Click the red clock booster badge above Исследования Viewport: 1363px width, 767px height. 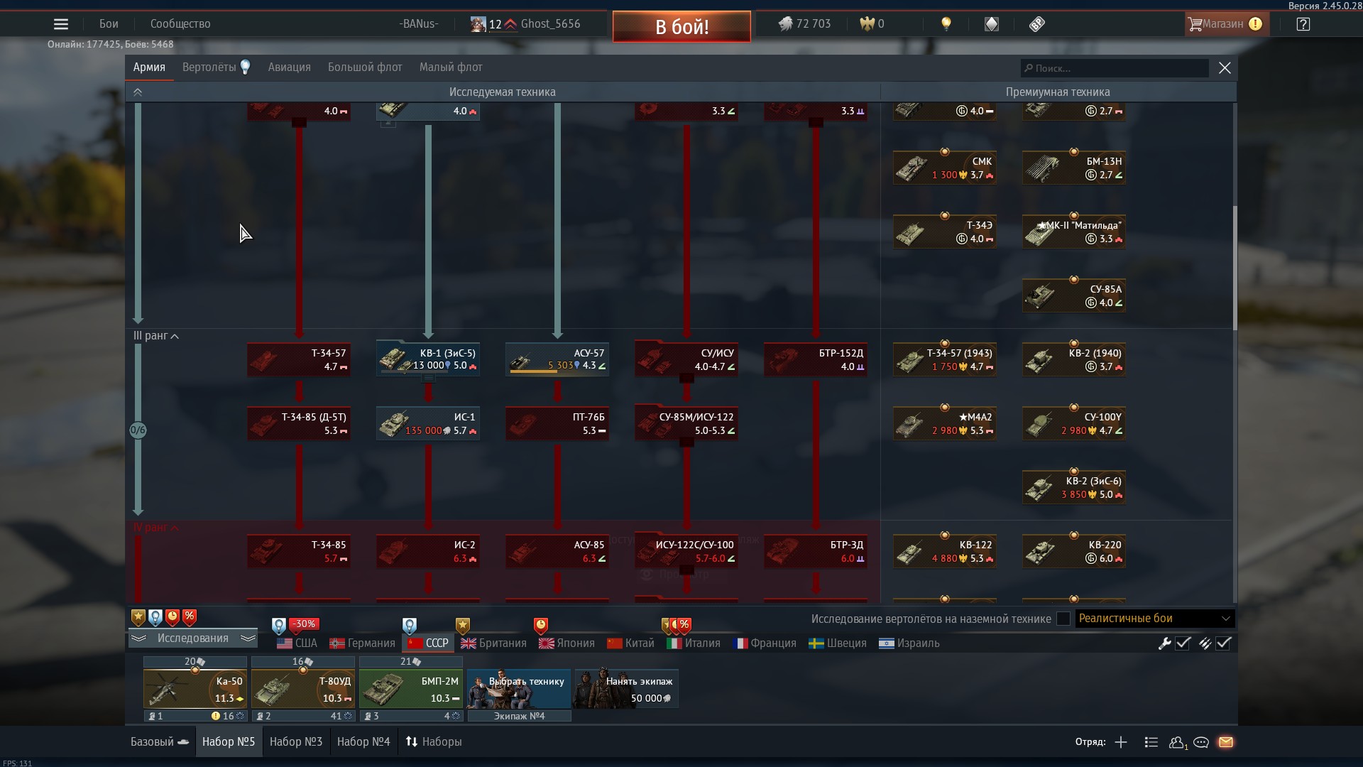pos(173,617)
